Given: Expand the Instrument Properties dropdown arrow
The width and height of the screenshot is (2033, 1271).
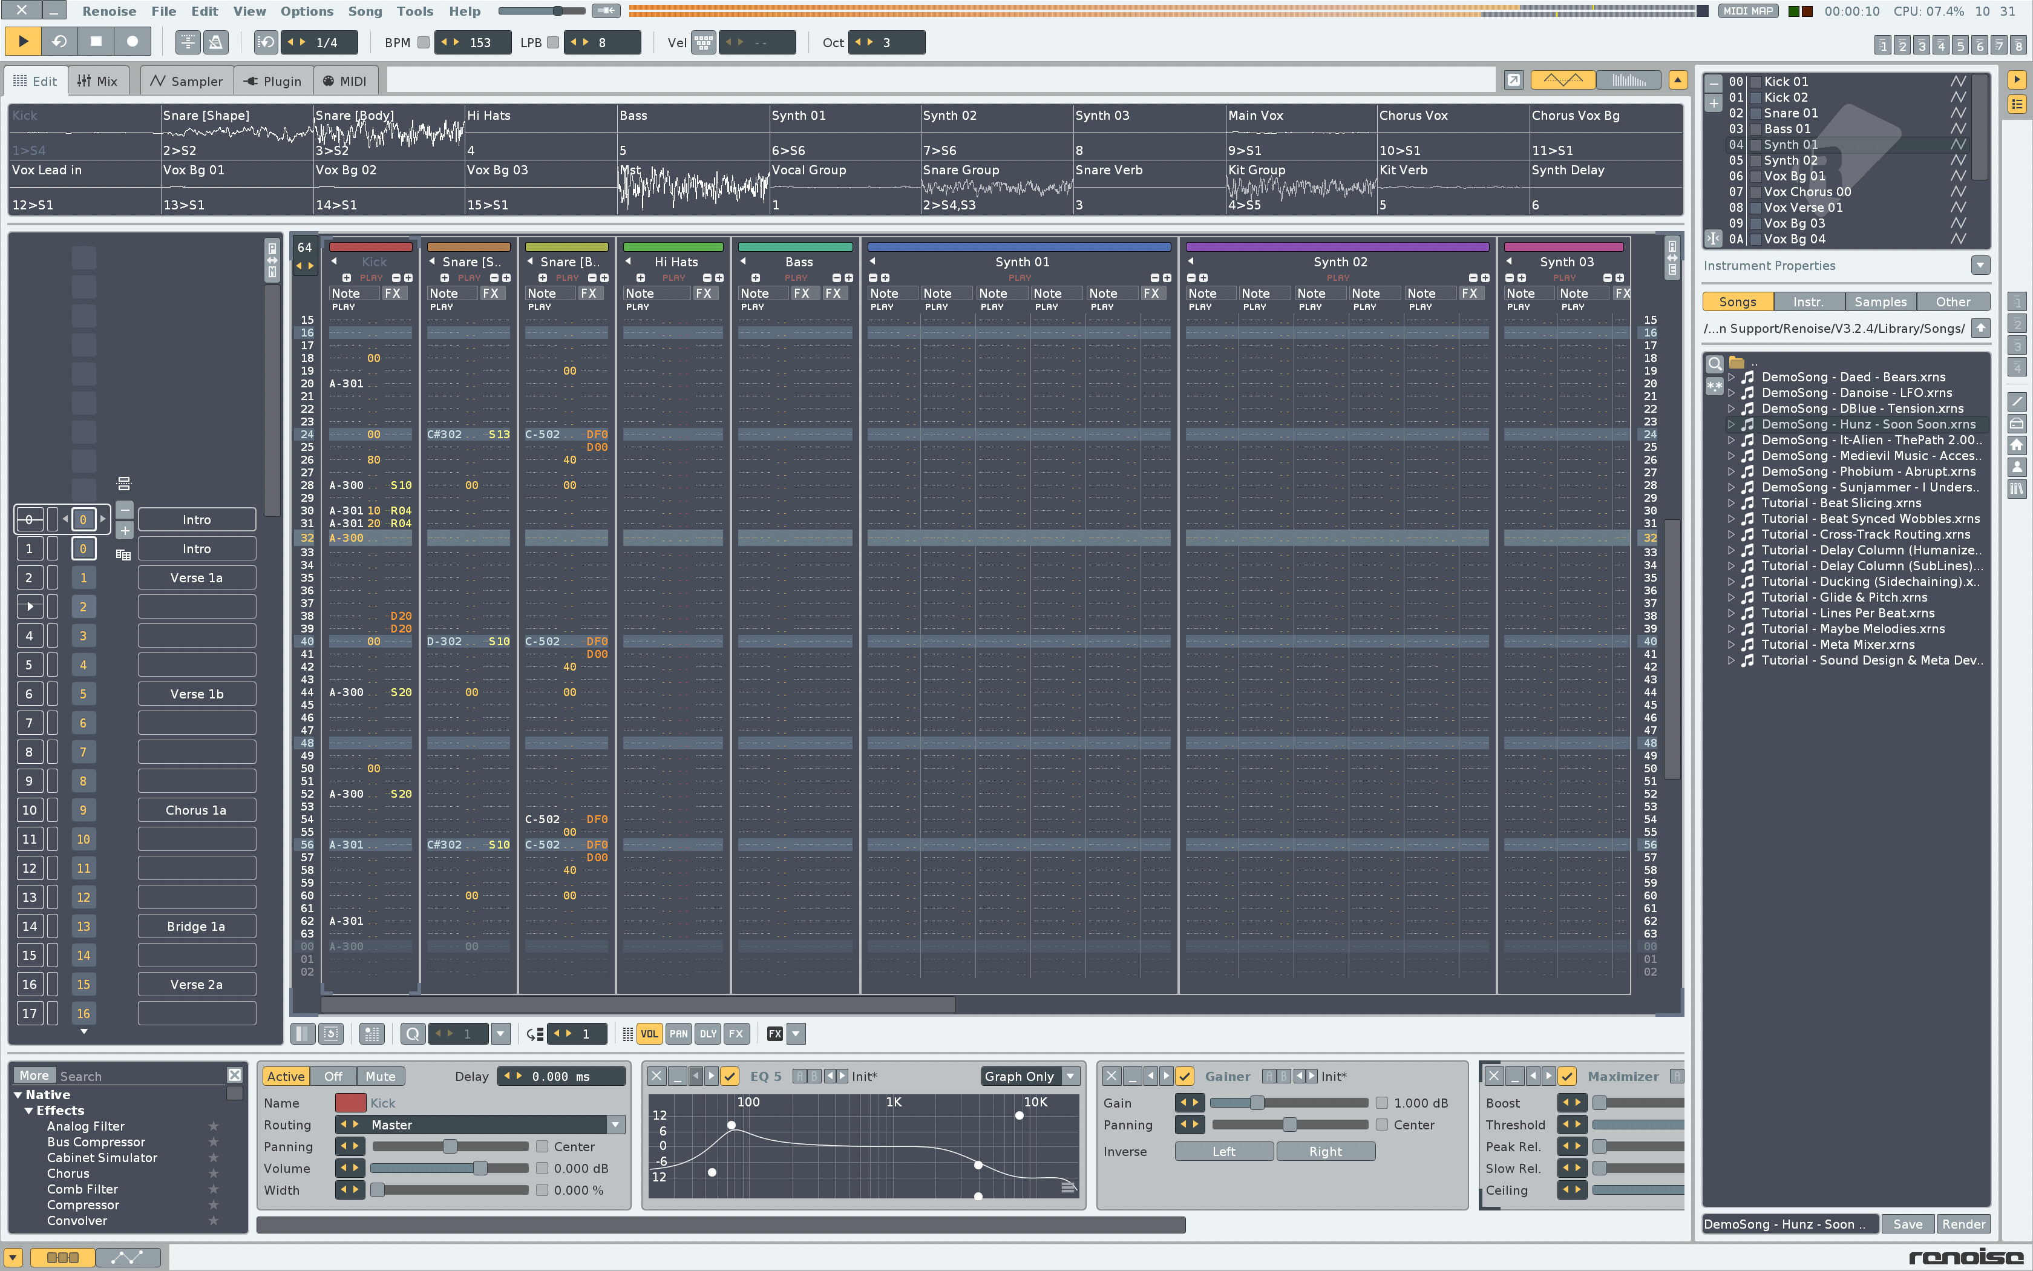Looking at the screenshot, I should coord(1980,266).
